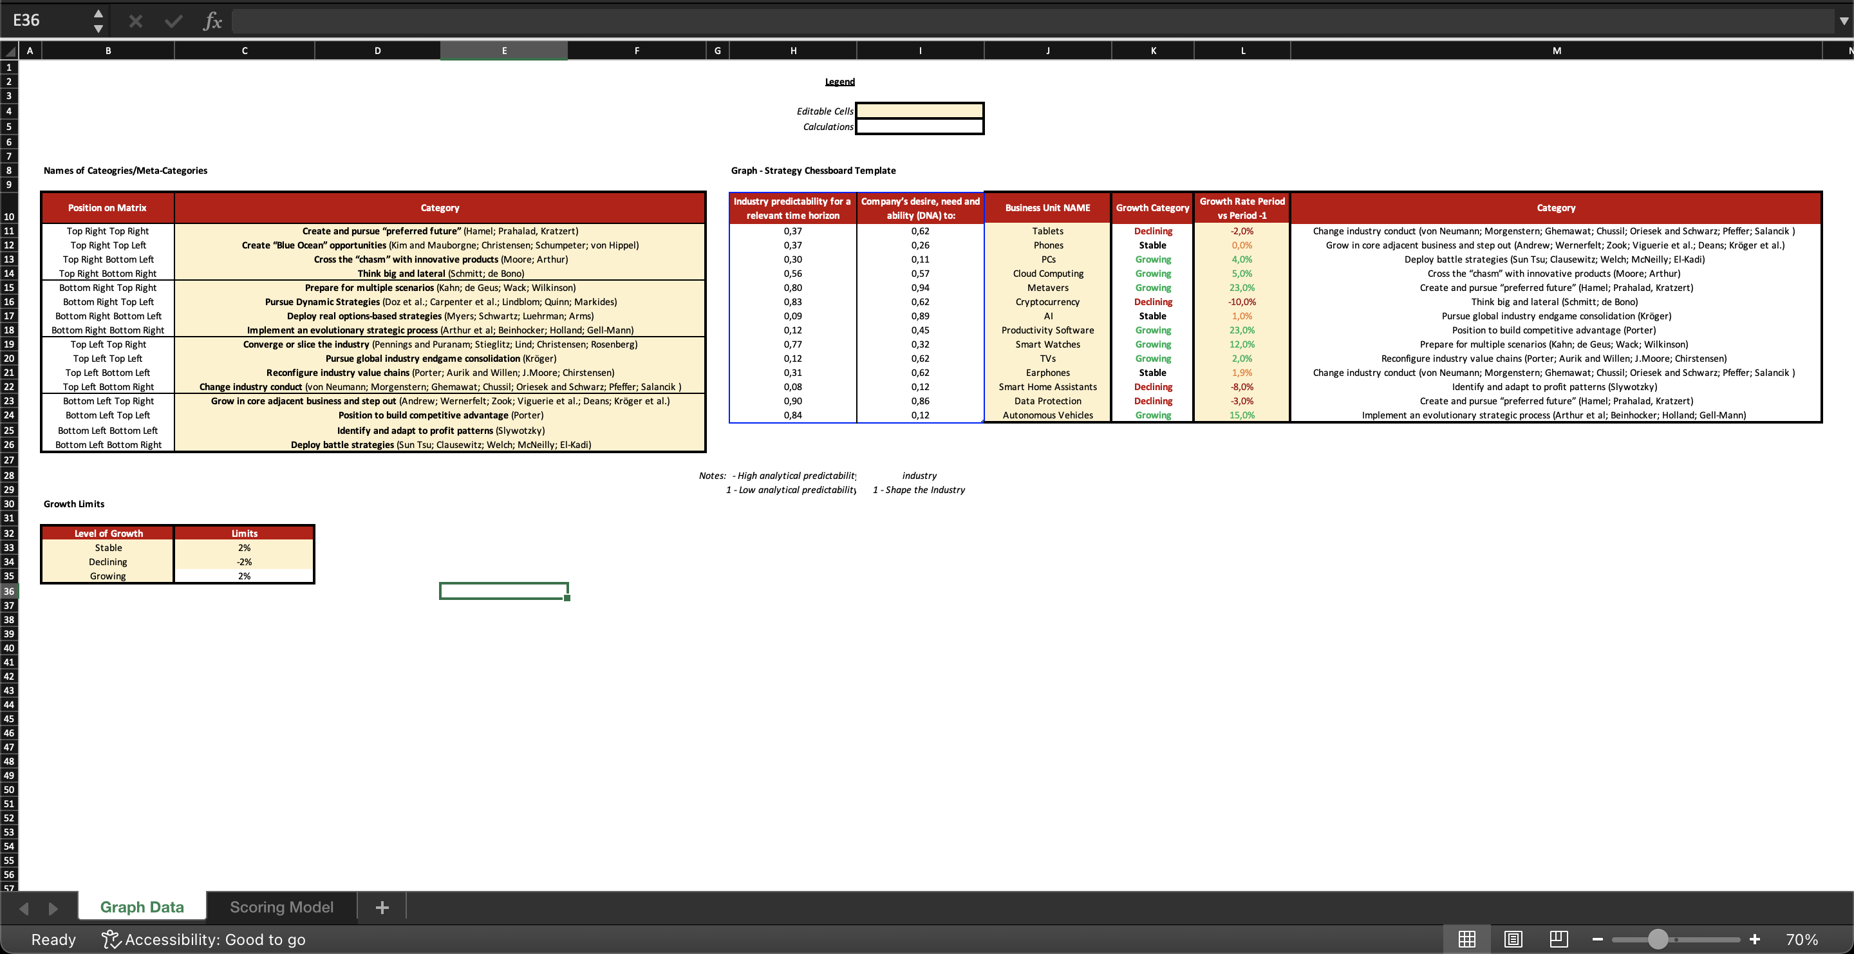Click the zoom slider handle
This screenshot has width=1854, height=954.
(1658, 939)
